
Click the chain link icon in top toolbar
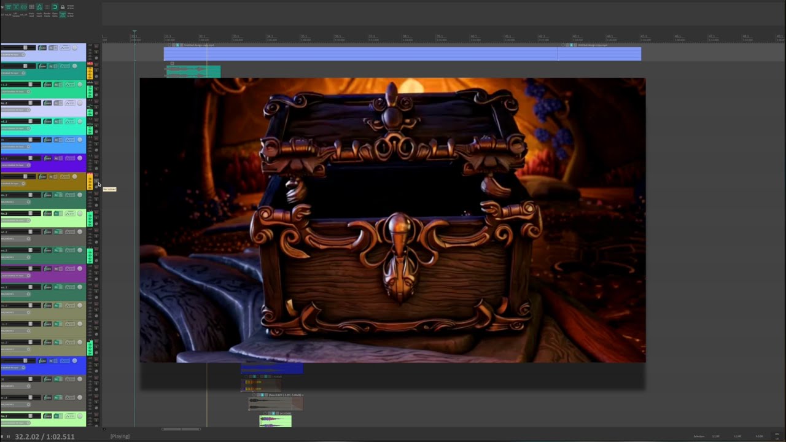[24, 7]
